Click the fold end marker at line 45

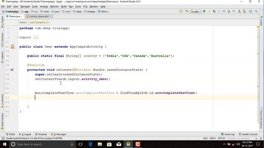(18, 107)
